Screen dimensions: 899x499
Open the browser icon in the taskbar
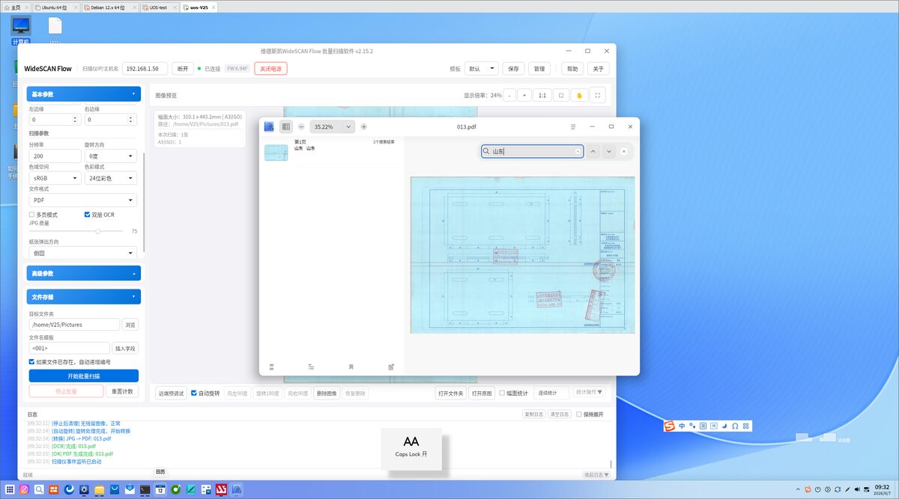coord(69,489)
